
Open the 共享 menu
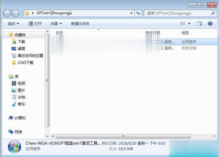point(56,24)
